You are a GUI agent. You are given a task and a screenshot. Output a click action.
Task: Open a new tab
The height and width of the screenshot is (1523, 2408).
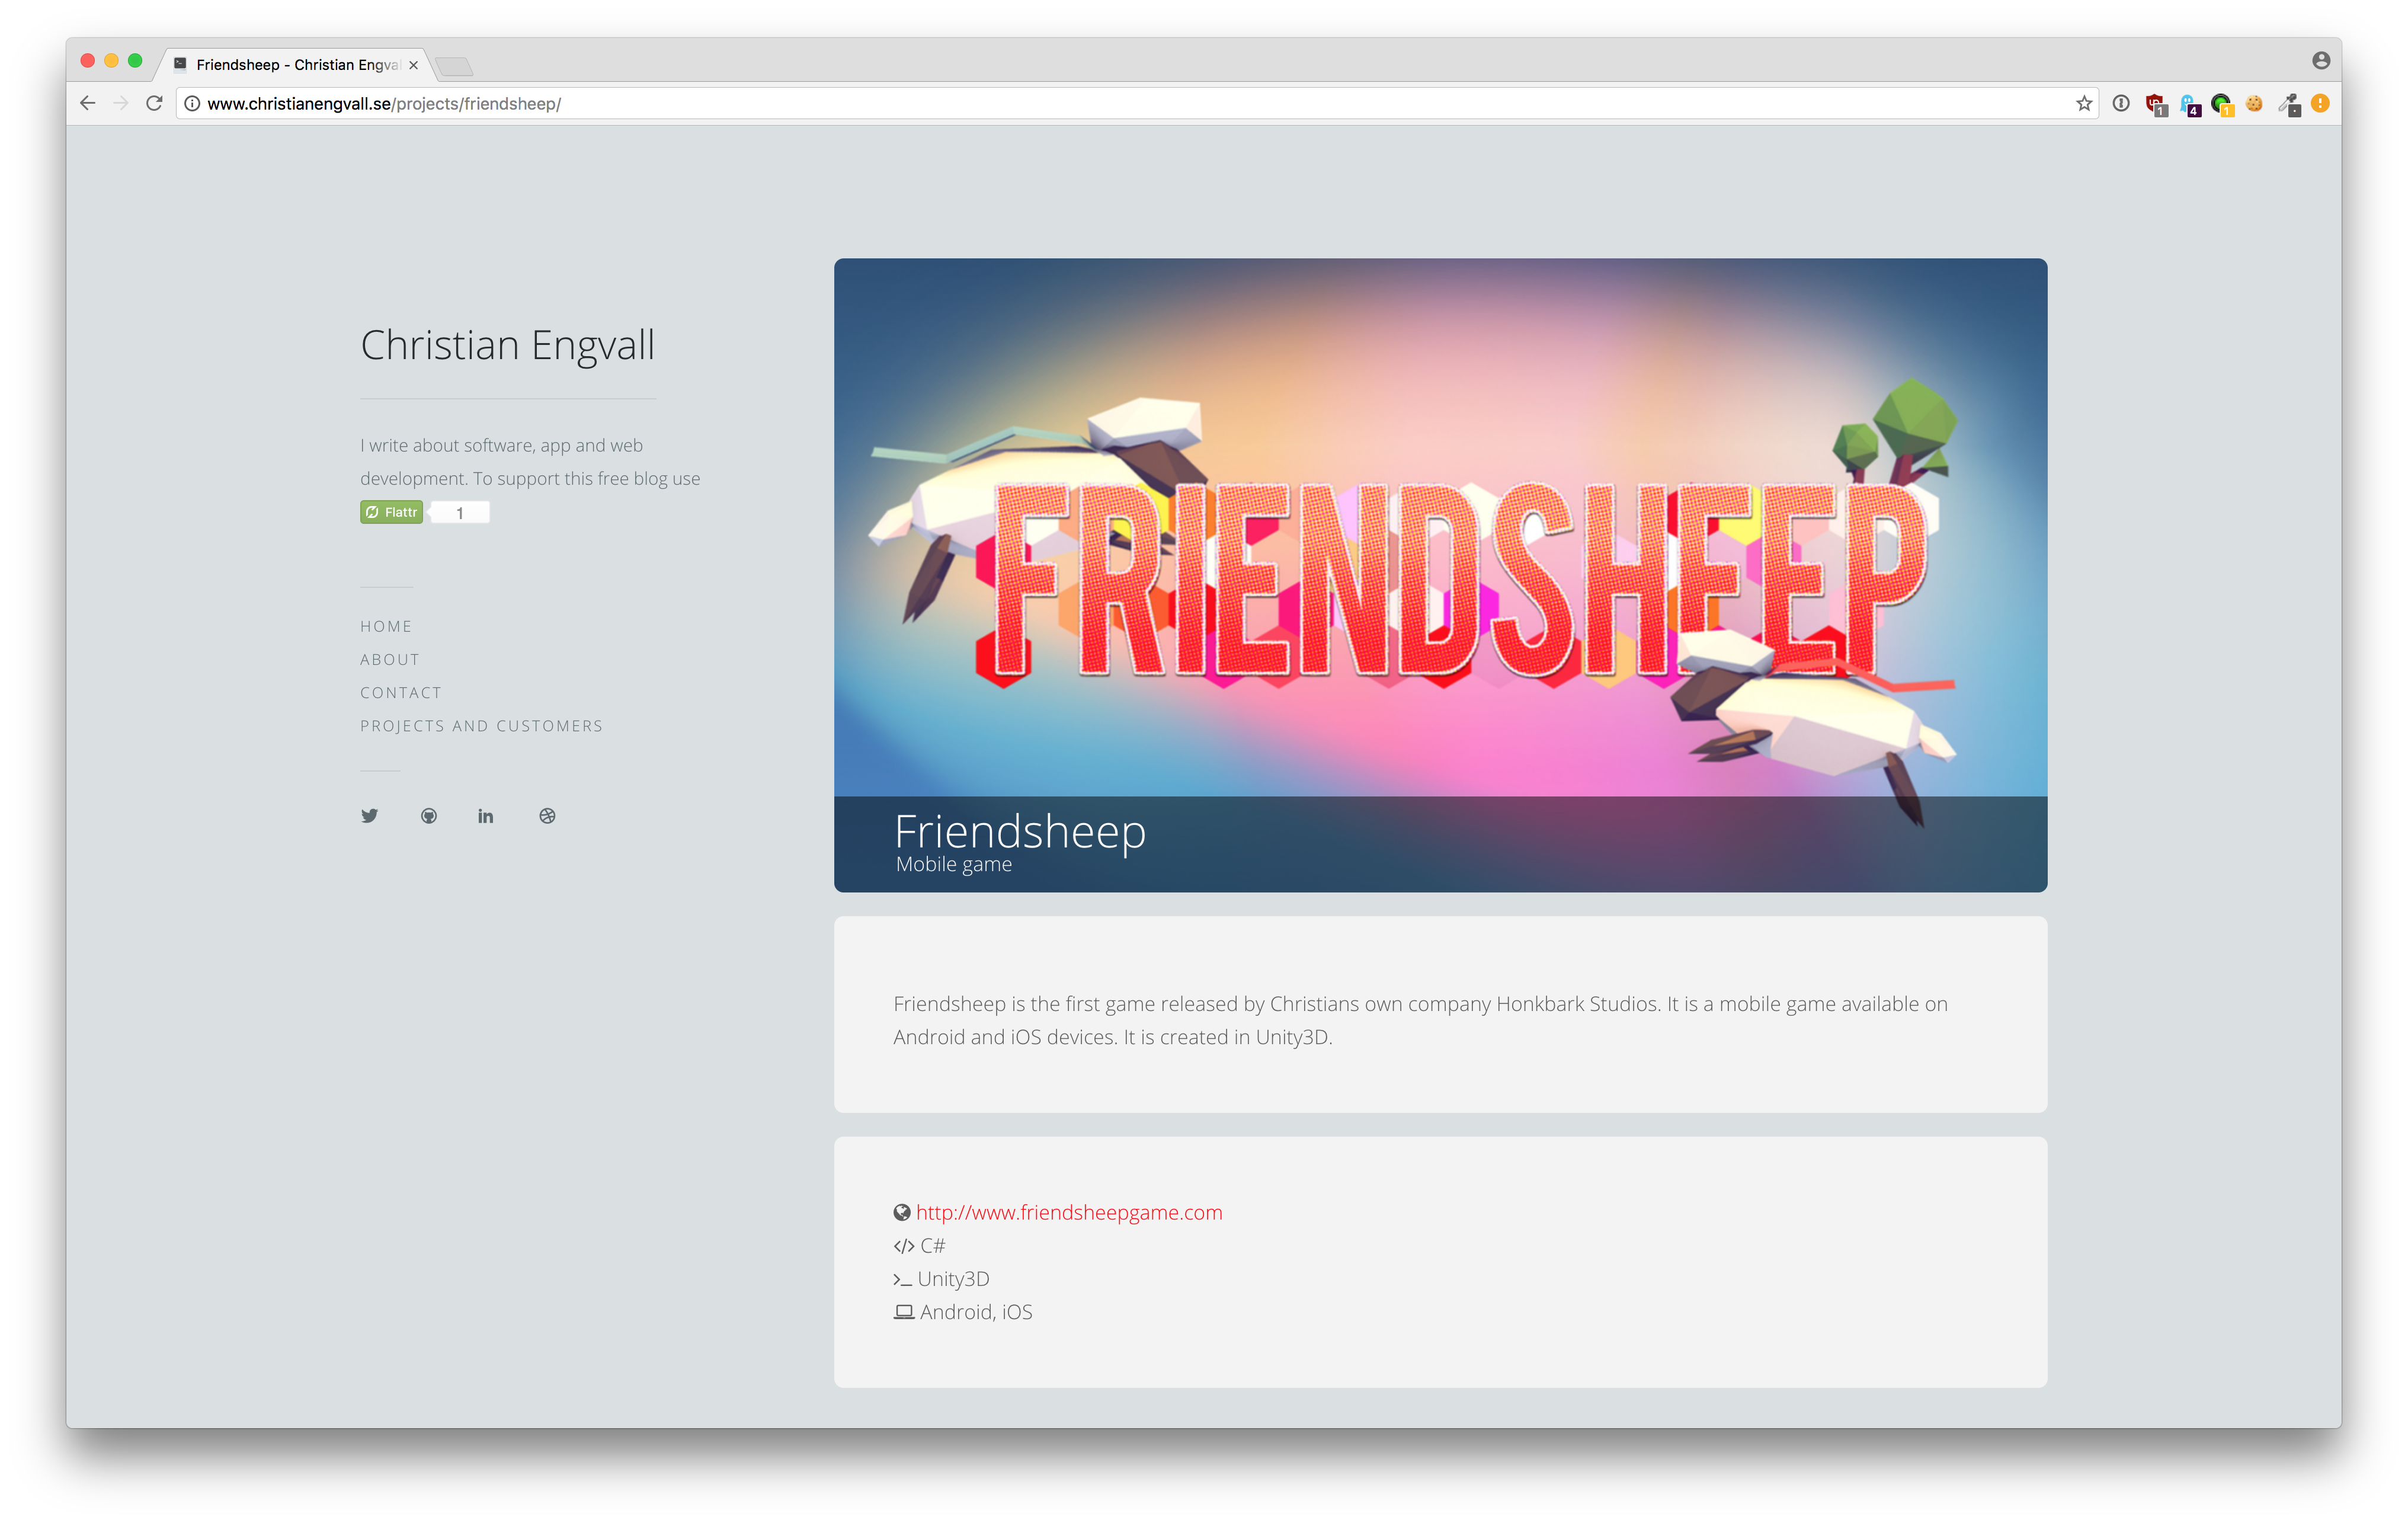click(455, 67)
